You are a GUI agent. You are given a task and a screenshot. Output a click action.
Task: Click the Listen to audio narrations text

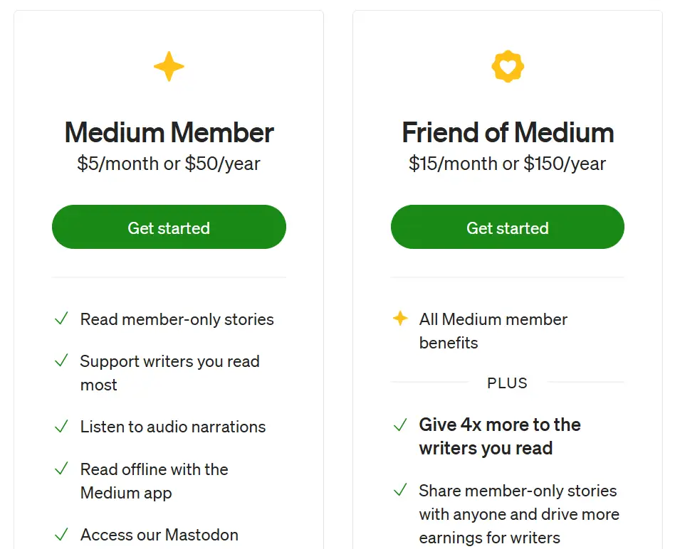173,427
